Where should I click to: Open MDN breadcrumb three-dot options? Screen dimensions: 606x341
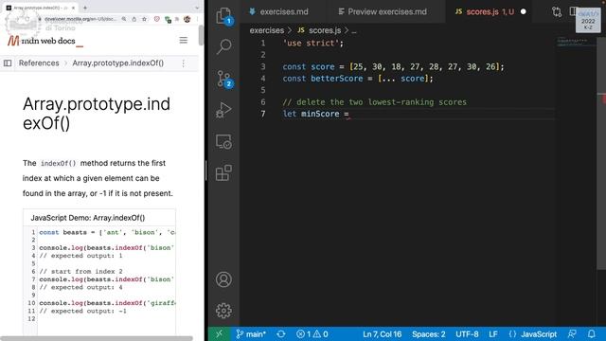(183, 63)
